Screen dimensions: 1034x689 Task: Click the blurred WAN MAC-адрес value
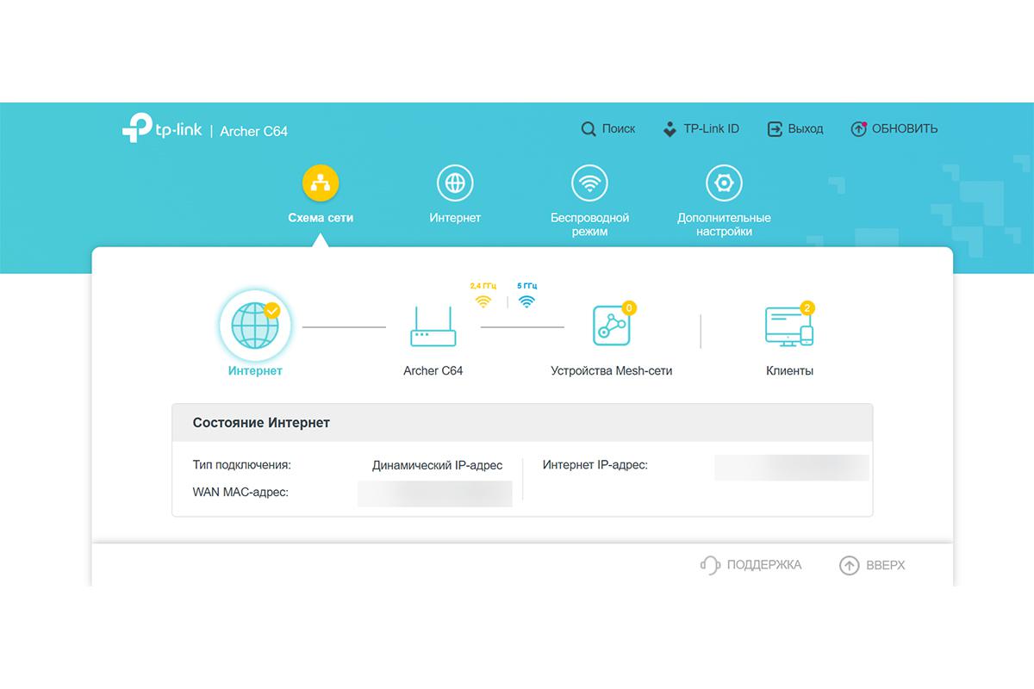point(434,493)
